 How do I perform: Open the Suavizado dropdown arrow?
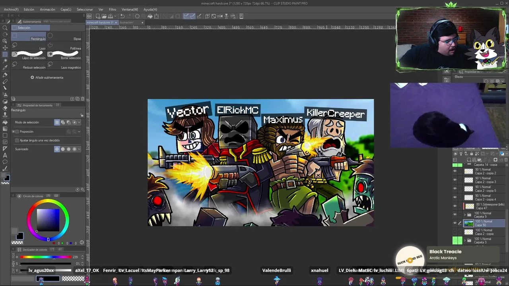tap(79, 149)
